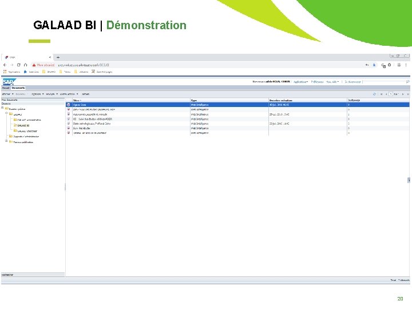The image size is (412, 309).
Task: Open Préférences in the header
Action: pos(317,82)
